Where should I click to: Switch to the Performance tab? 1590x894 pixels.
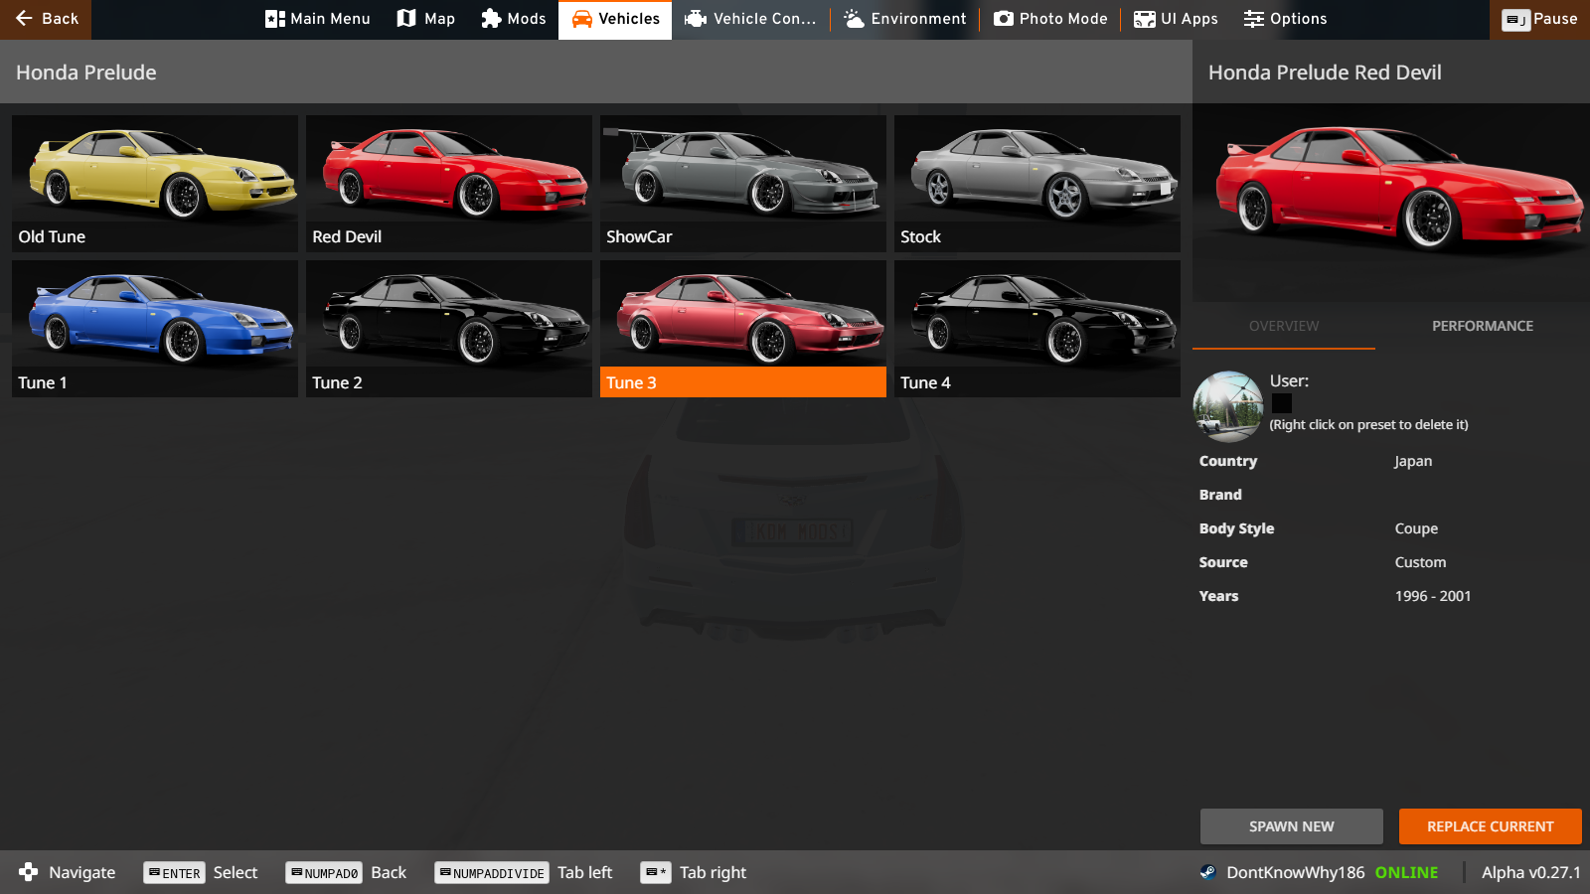1483,326
